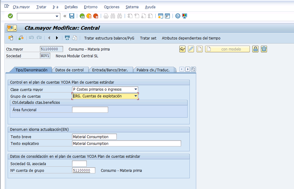This screenshot has height=189, width=294.
Task: Click the padlock block icon
Action: coord(255,49)
